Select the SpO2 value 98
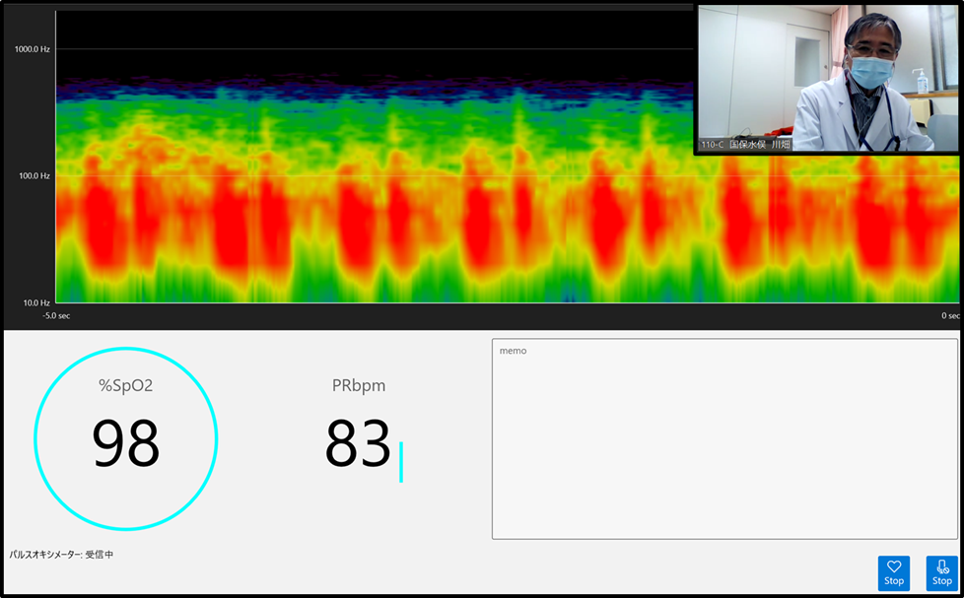Image resolution: width=964 pixels, height=598 pixels. click(126, 444)
